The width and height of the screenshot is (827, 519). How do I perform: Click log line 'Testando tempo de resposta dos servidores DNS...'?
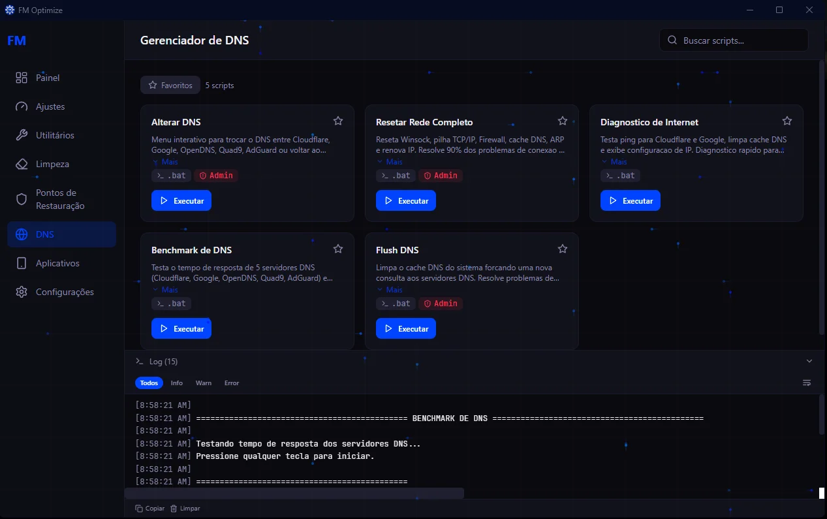pos(308,444)
